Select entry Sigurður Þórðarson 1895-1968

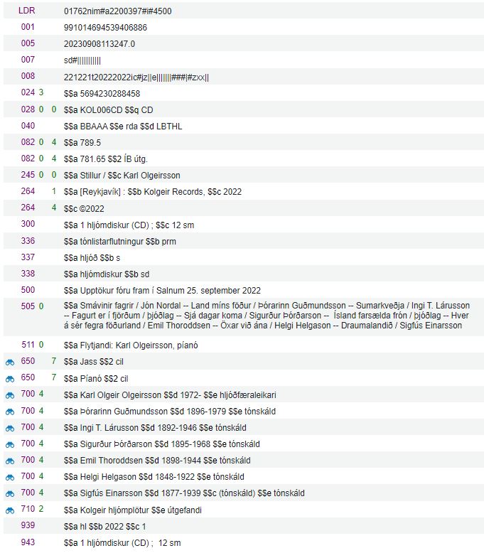click(x=162, y=444)
